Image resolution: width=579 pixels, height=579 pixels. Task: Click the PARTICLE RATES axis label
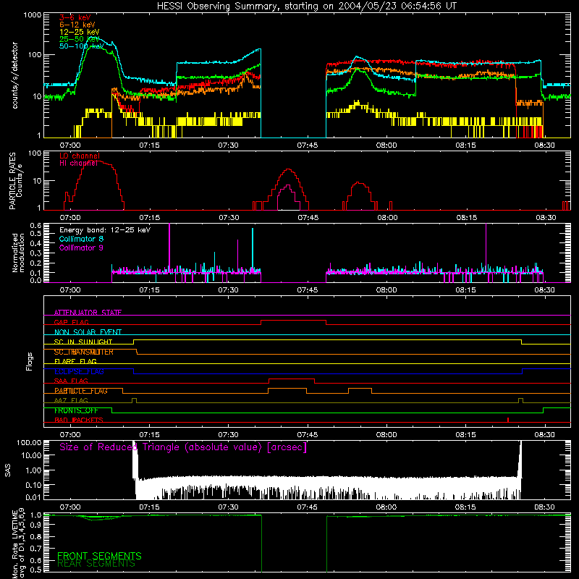15,180
